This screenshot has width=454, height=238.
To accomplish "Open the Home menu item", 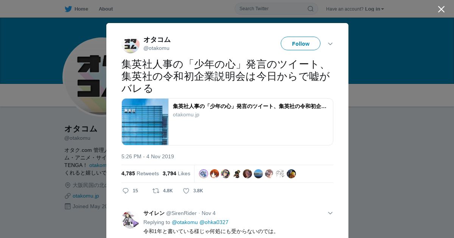I will 81,9.
